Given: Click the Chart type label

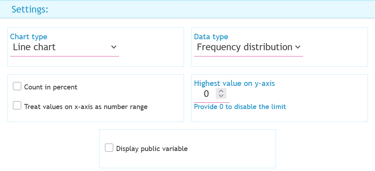Looking at the screenshot, I should 28,36.
